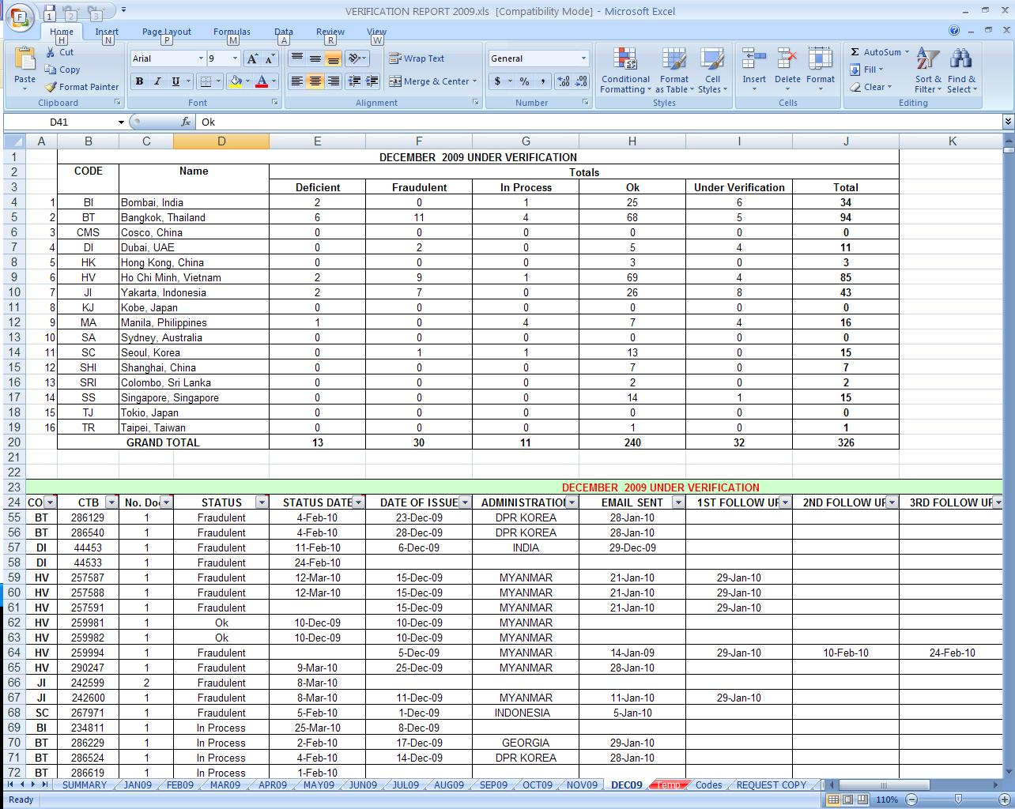
Task: Open the font name Arial dropdown
Action: click(x=201, y=58)
